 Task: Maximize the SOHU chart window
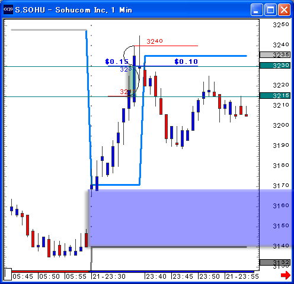coord(270,9)
